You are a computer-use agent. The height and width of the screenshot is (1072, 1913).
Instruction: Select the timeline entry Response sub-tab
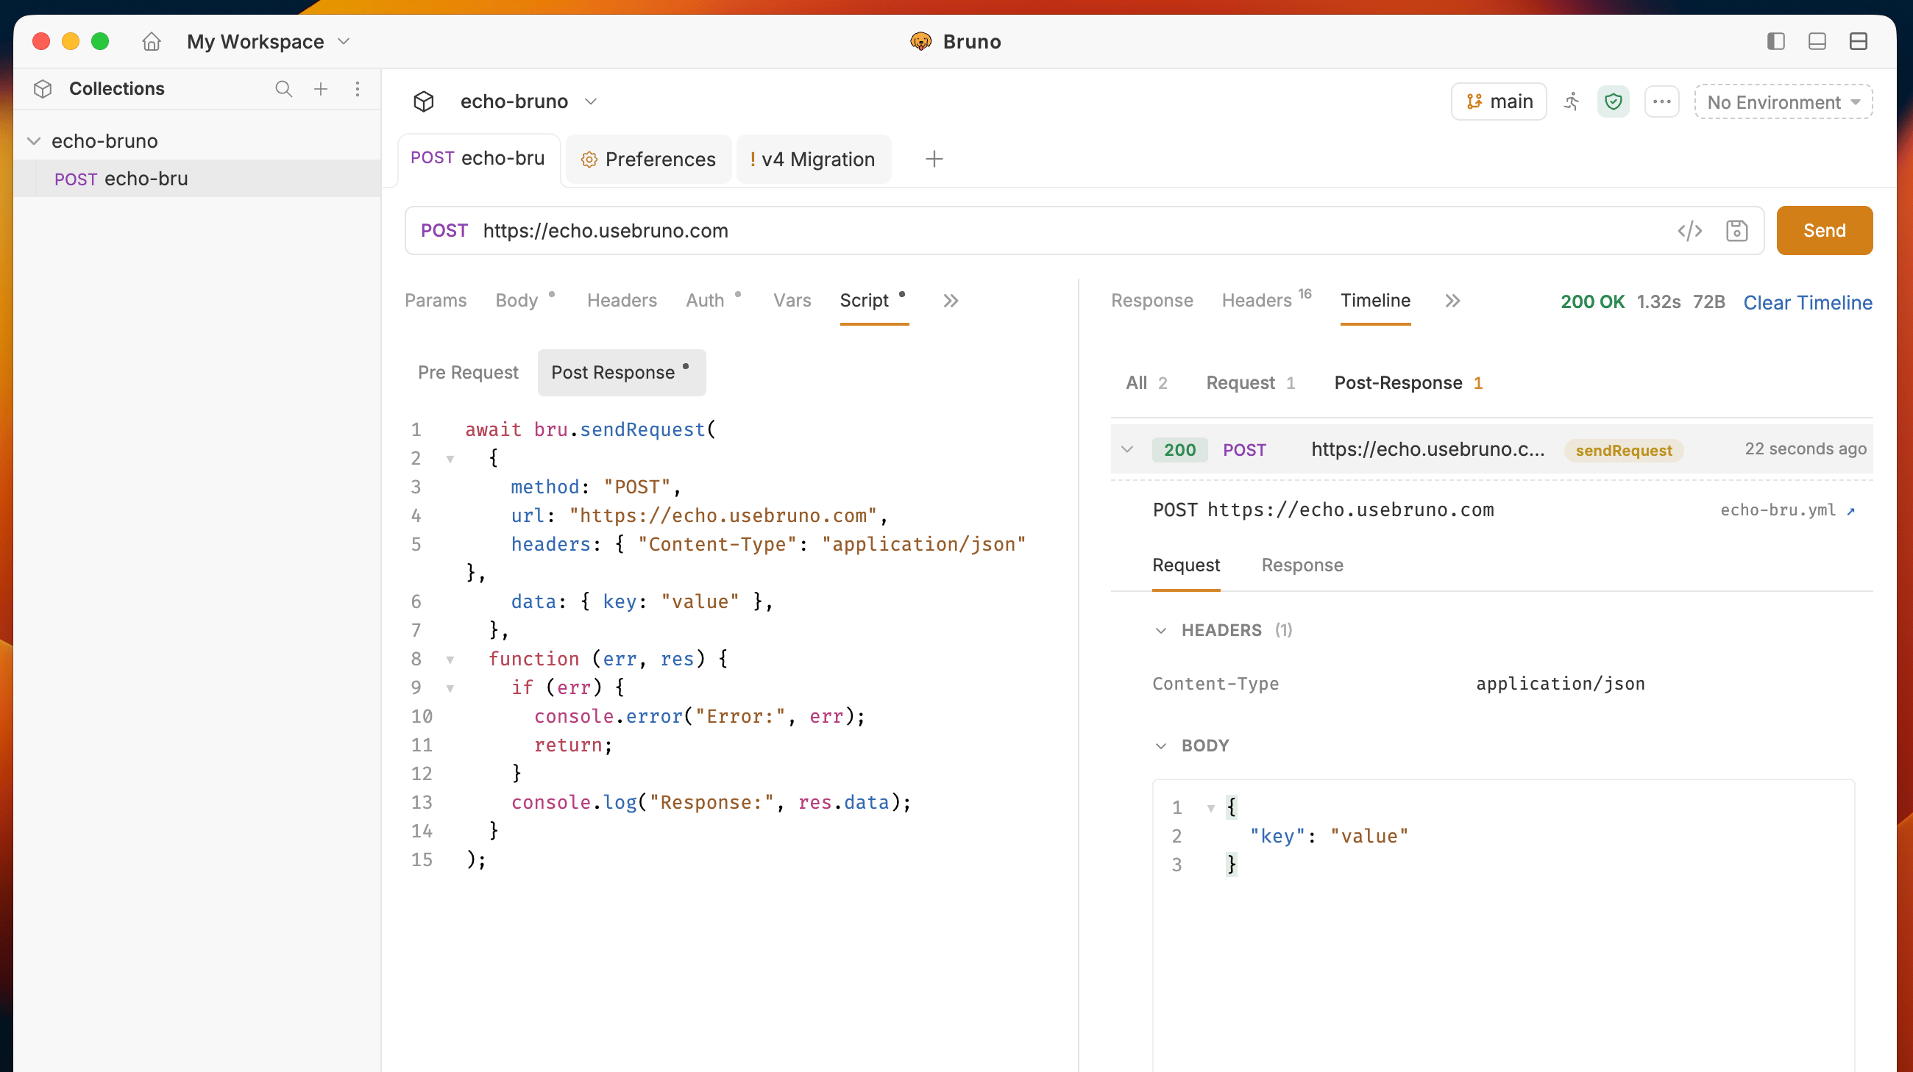coord(1302,565)
